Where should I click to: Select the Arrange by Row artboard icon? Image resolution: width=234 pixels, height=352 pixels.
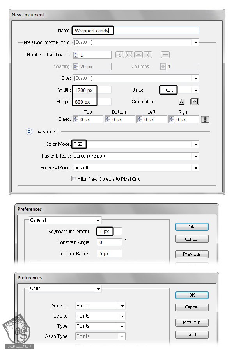pyautogui.click(x=138, y=55)
